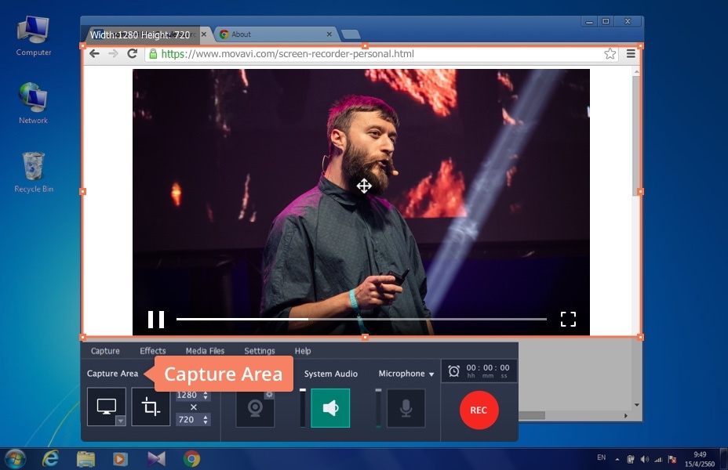Increase capture height with up arrow
The height and width of the screenshot is (470, 728).
coord(206,417)
